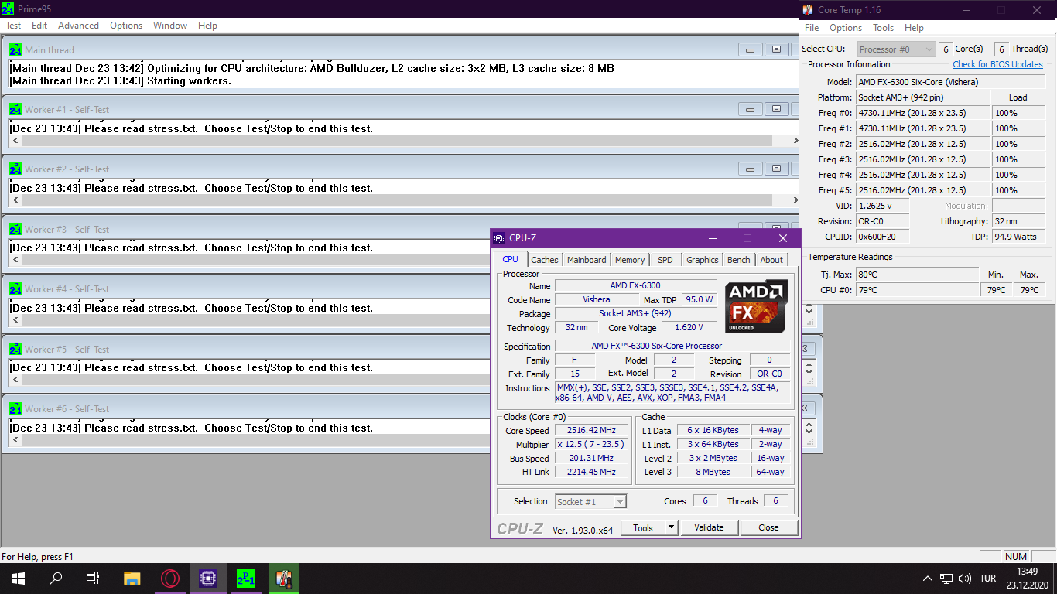Click the TUR language indicator

point(987,578)
